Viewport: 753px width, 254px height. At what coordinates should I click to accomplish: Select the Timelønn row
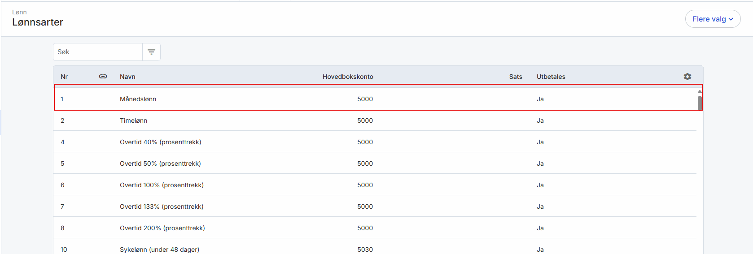coord(133,121)
